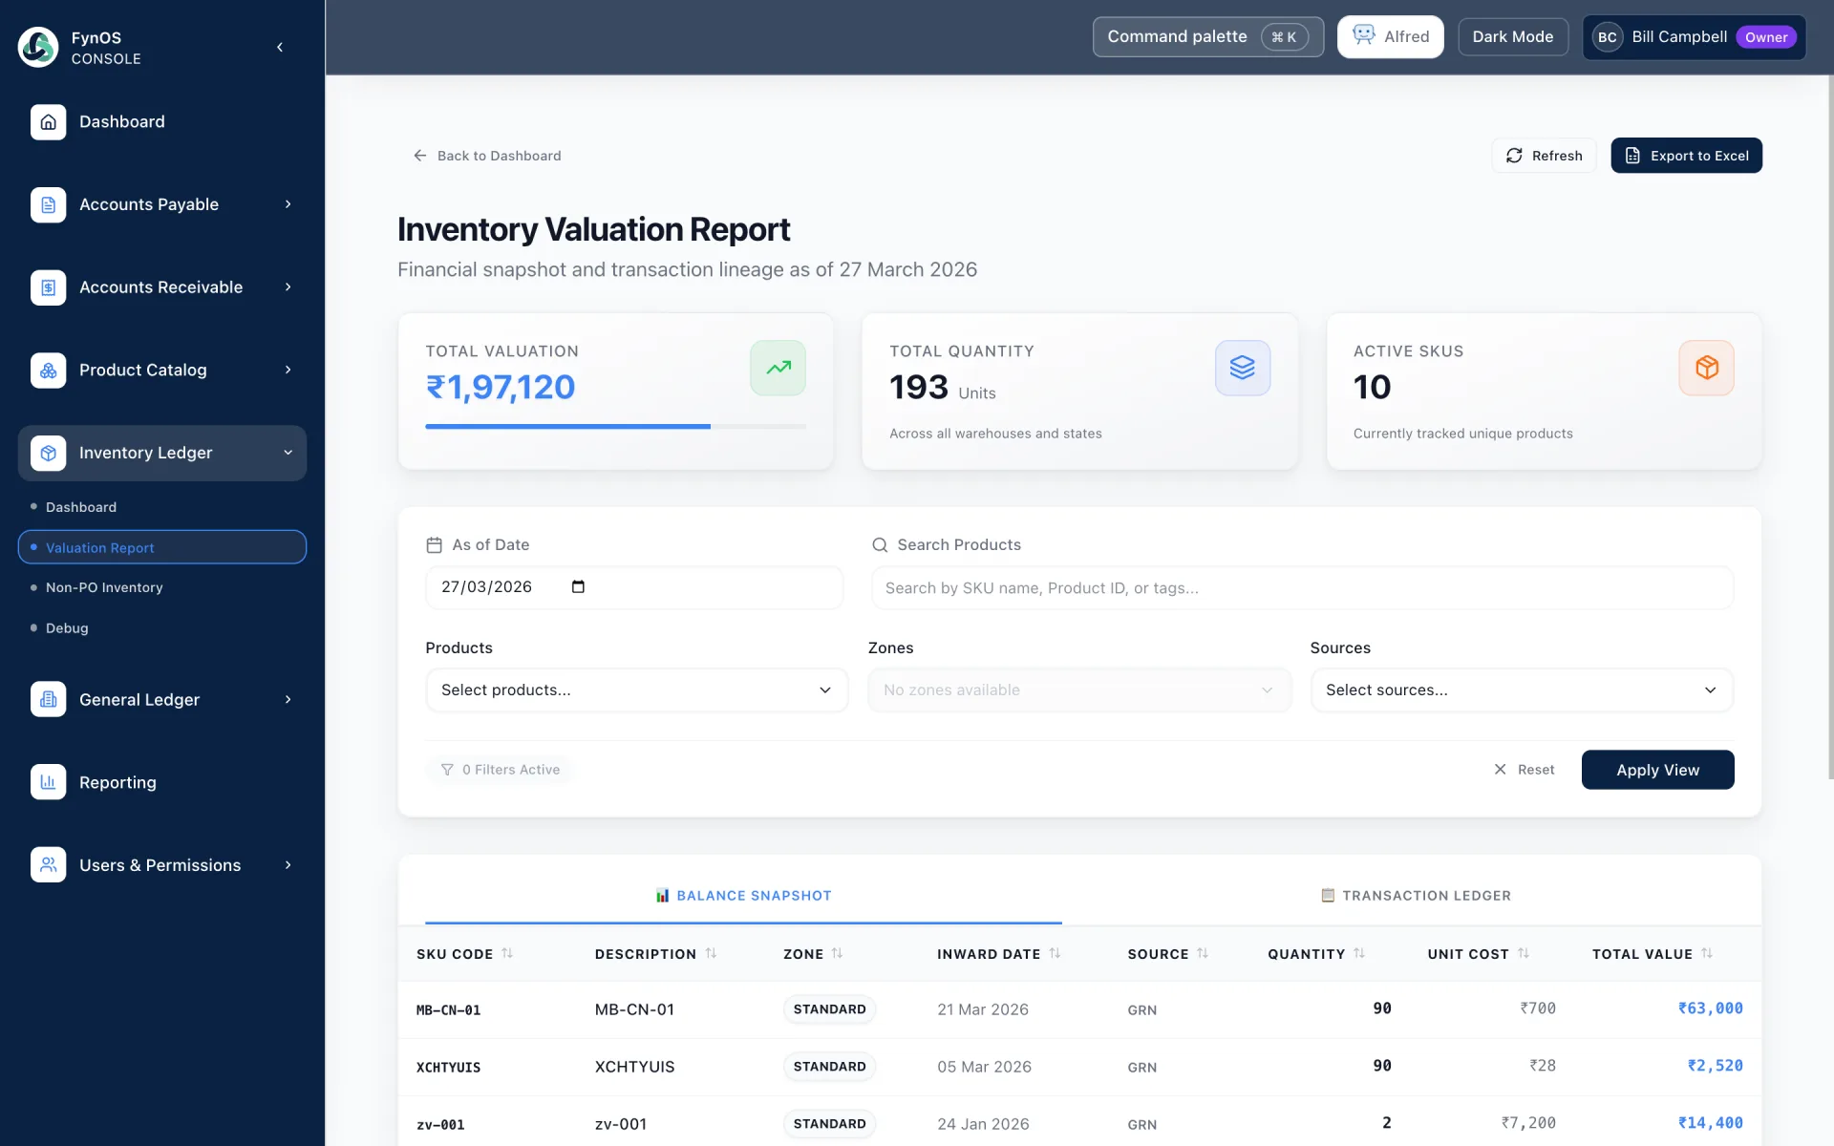Expand Users & Permissions submenu chevron
1834x1146 pixels.
pyautogui.click(x=288, y=865)
